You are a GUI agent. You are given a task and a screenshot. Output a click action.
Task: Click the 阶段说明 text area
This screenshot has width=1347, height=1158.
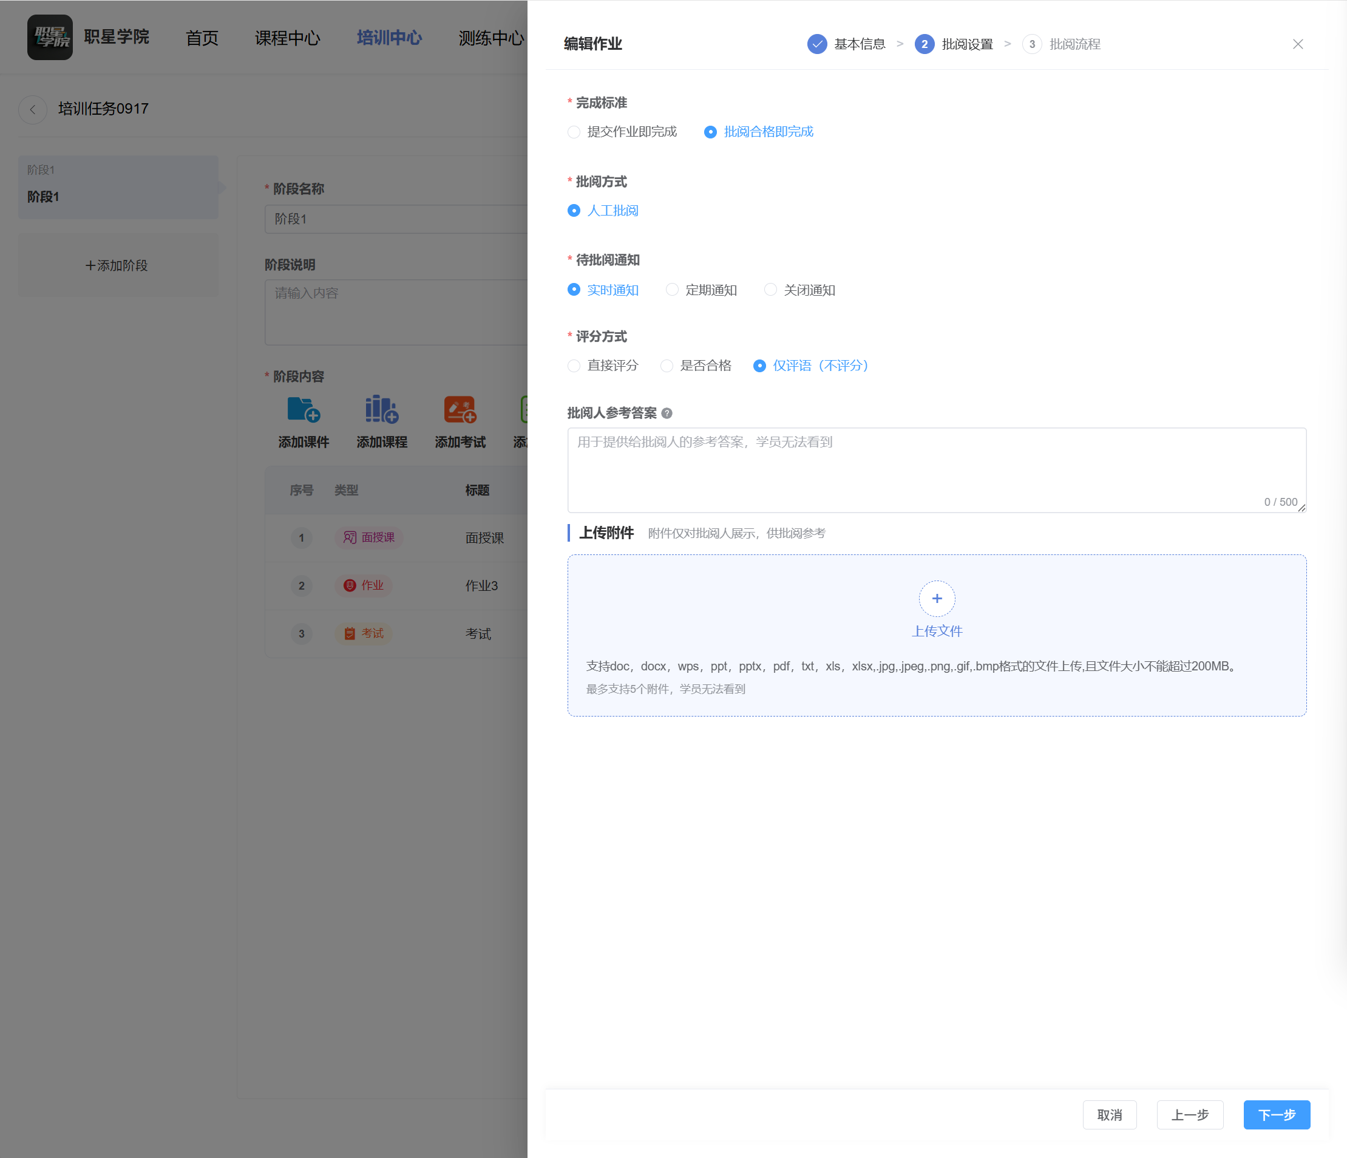coord(396,312)
